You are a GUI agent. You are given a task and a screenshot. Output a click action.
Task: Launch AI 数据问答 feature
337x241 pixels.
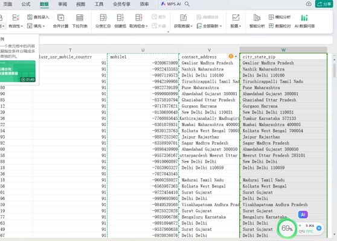tap(304, 21)
